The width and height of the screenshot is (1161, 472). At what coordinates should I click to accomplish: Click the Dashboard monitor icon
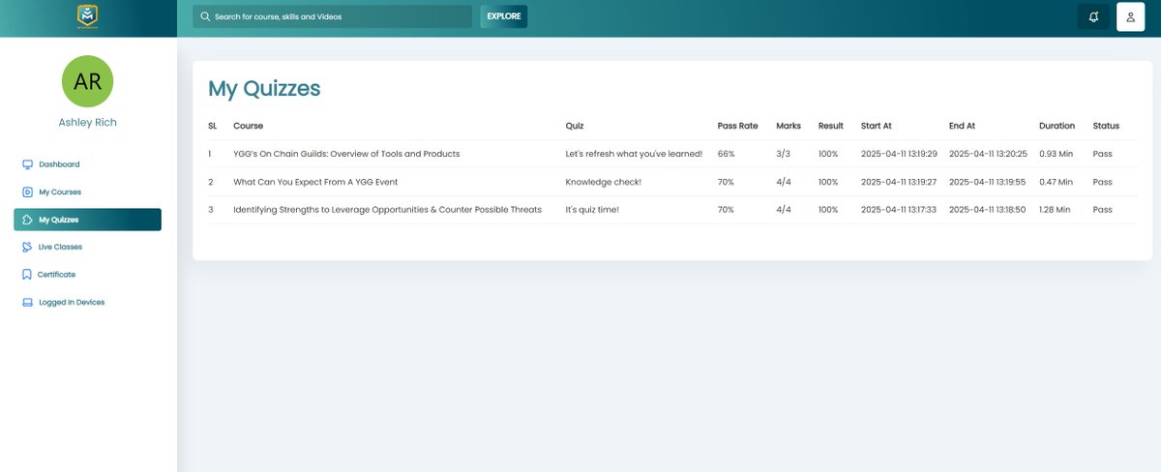[27, 164]
